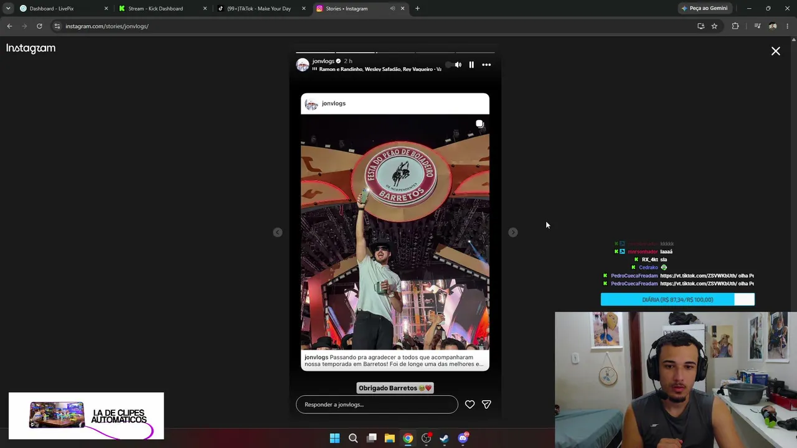Open Task View on the taskbar
Screen dimensions: 797x448
point(372,438)
